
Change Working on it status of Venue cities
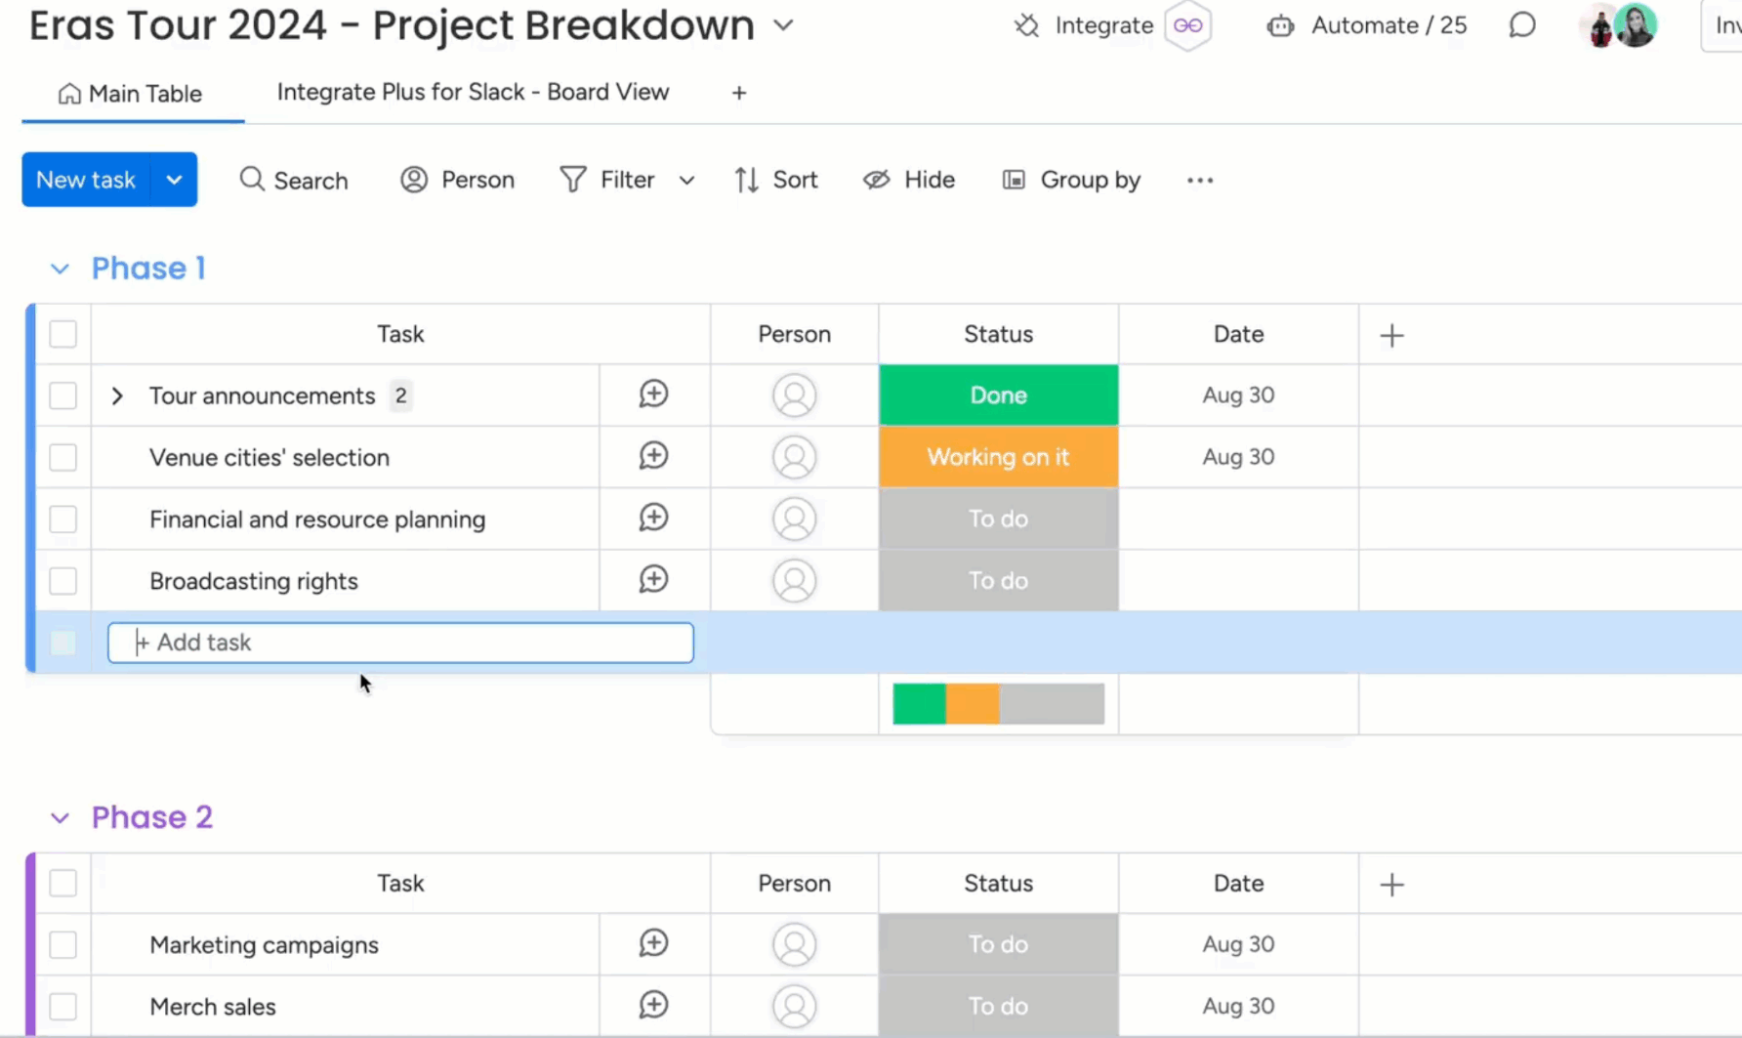(x=998, y=457)
